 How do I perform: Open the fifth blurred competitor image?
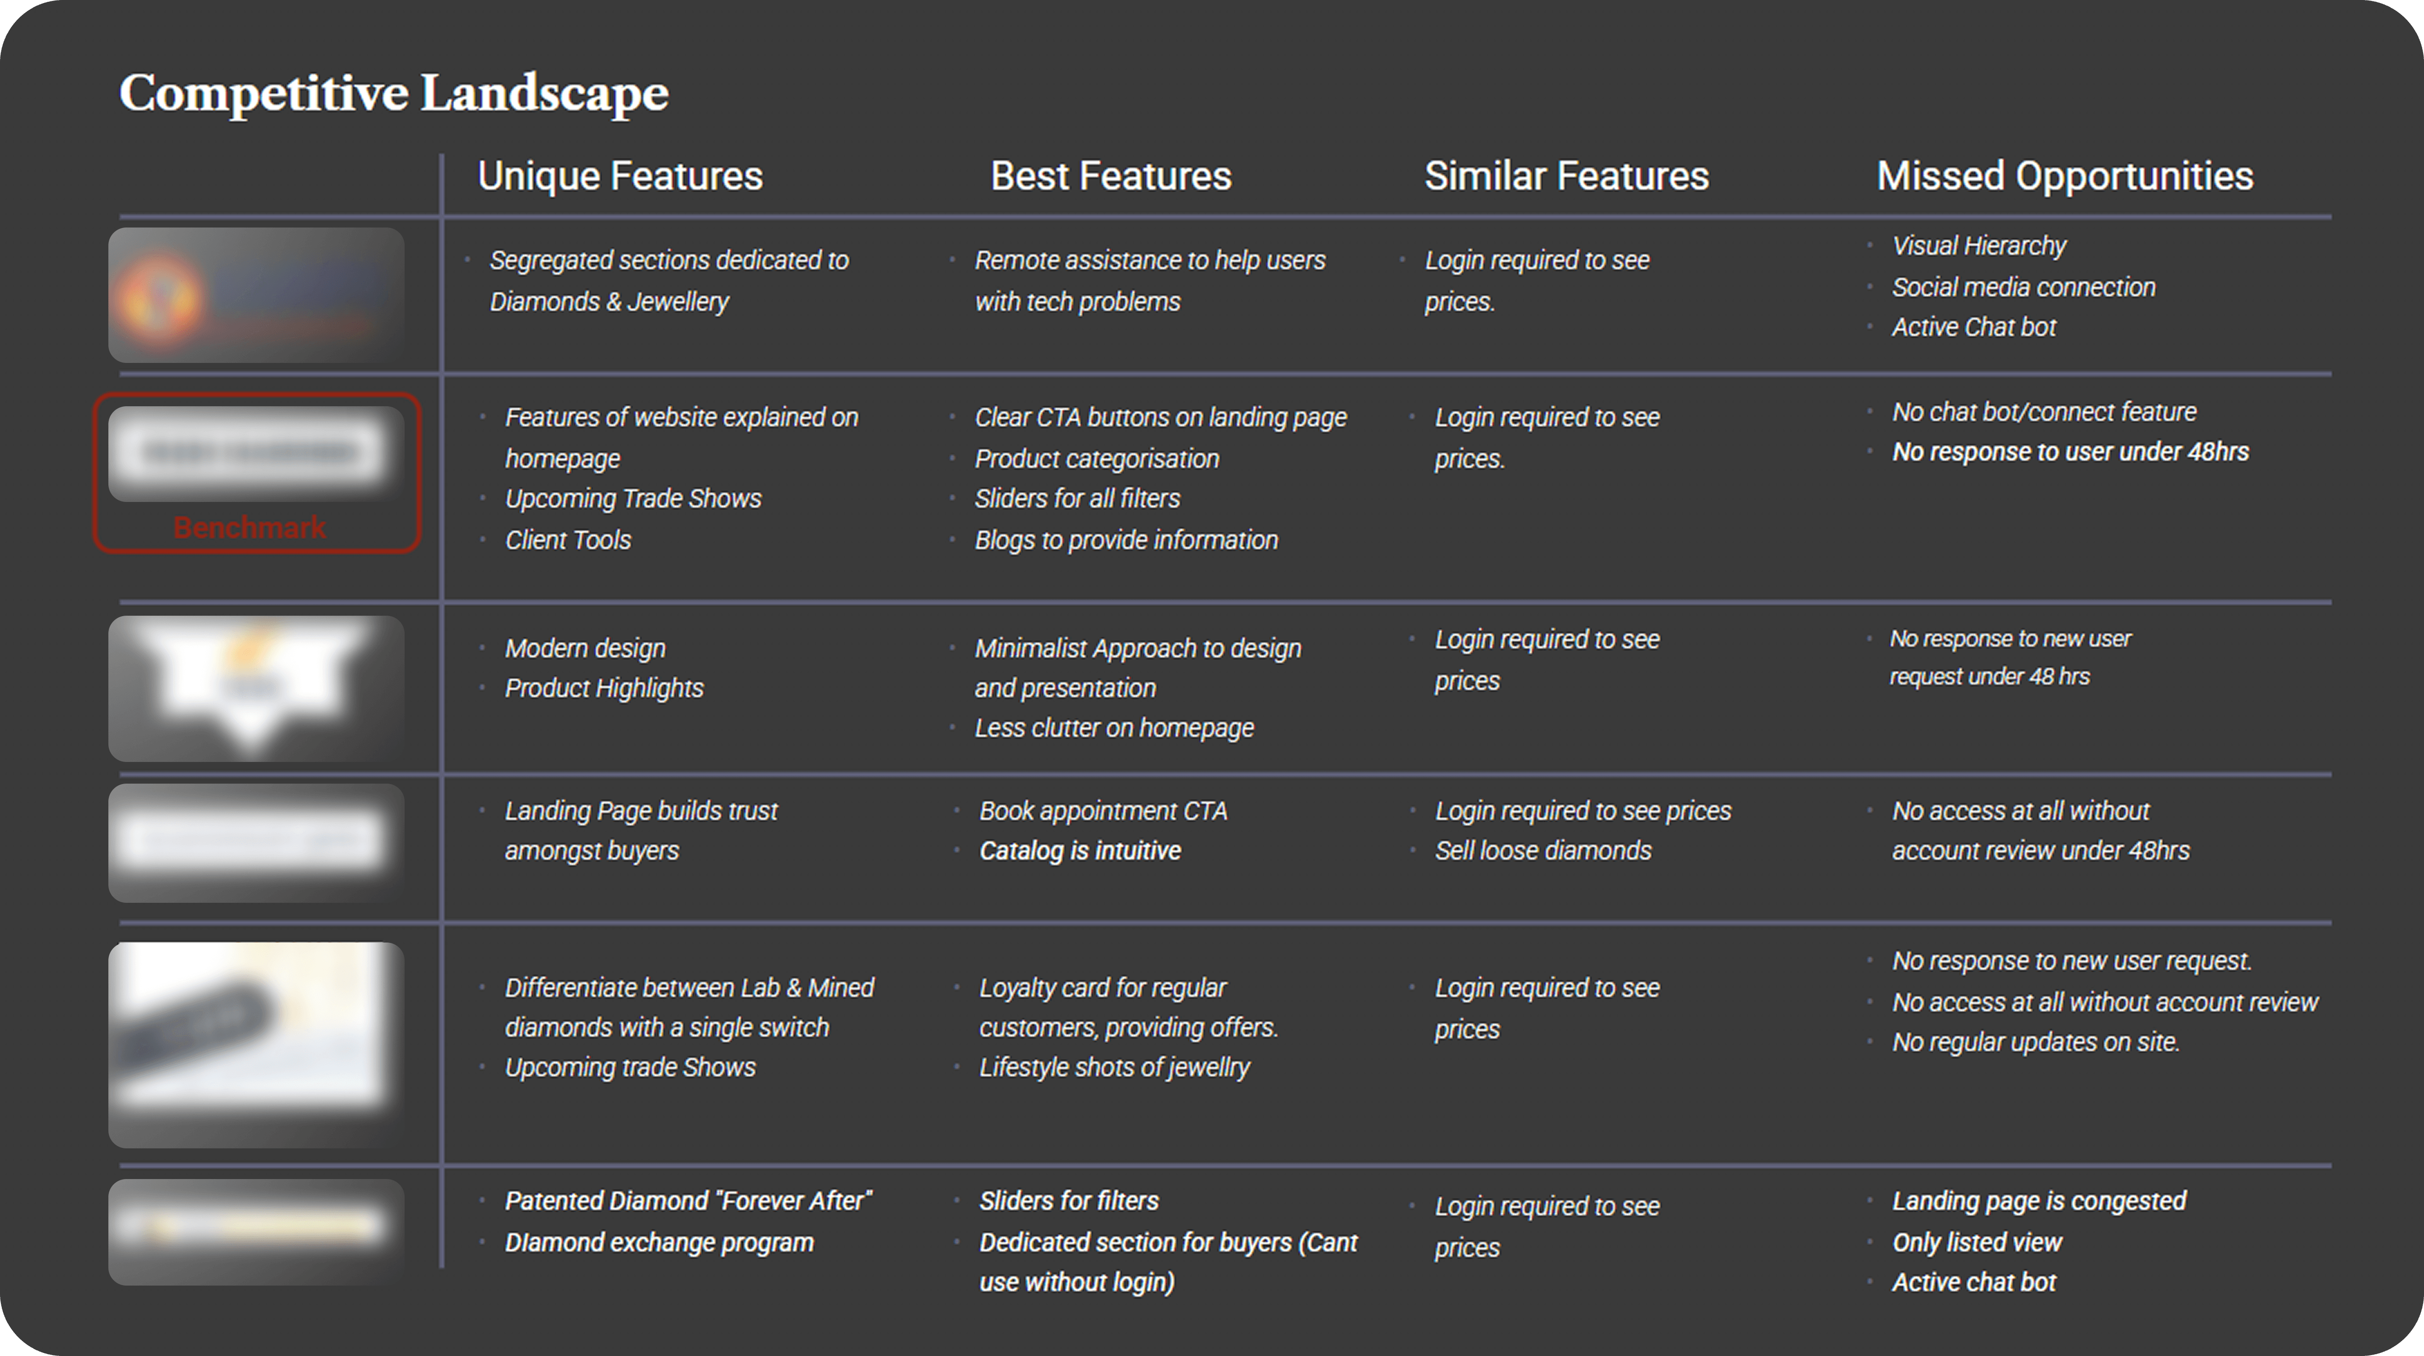(x=256, y=1045)
